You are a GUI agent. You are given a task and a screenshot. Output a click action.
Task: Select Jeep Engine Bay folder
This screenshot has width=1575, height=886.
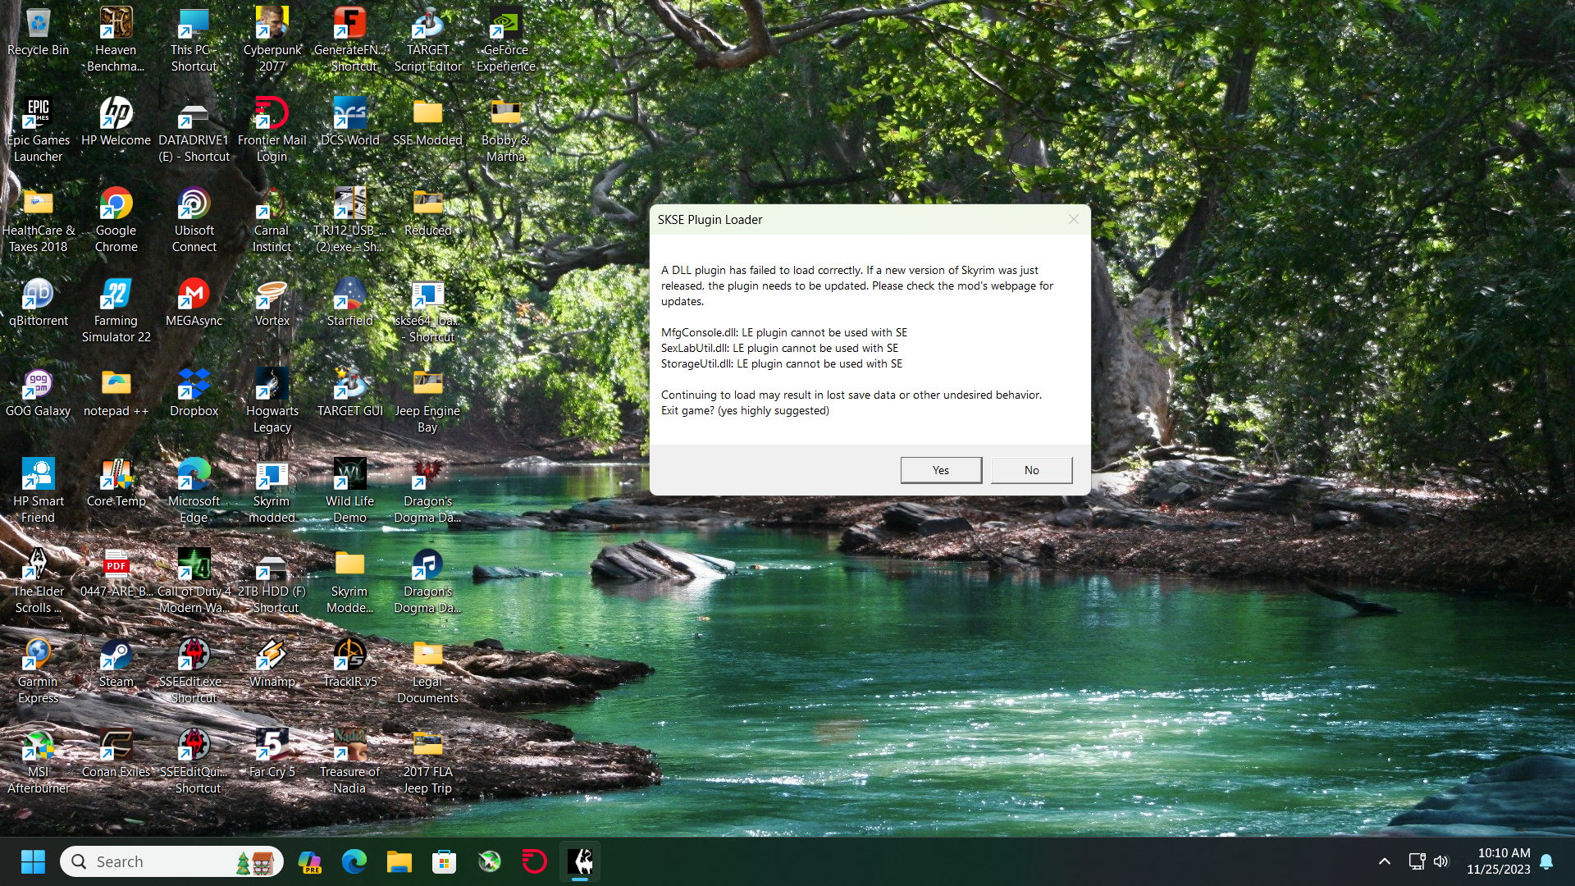point(427,400)
